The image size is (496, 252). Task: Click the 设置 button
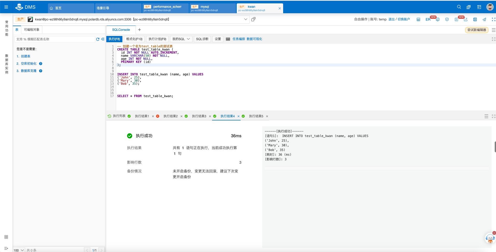click(218, 39)
